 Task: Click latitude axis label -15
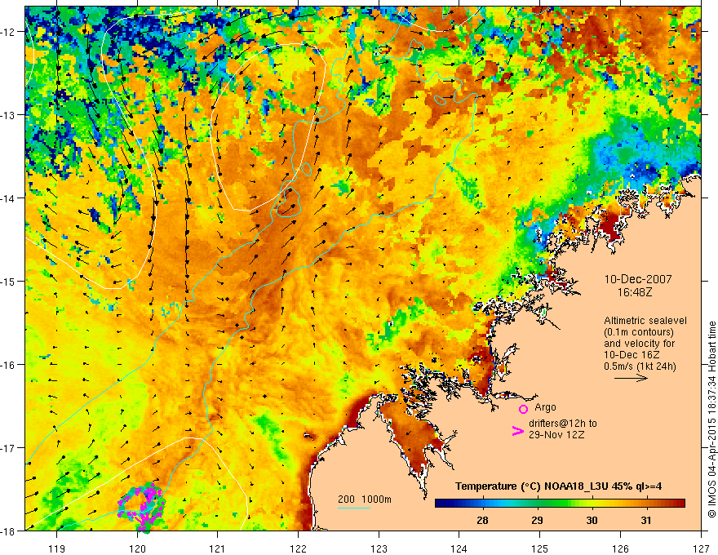pos(9,281)
